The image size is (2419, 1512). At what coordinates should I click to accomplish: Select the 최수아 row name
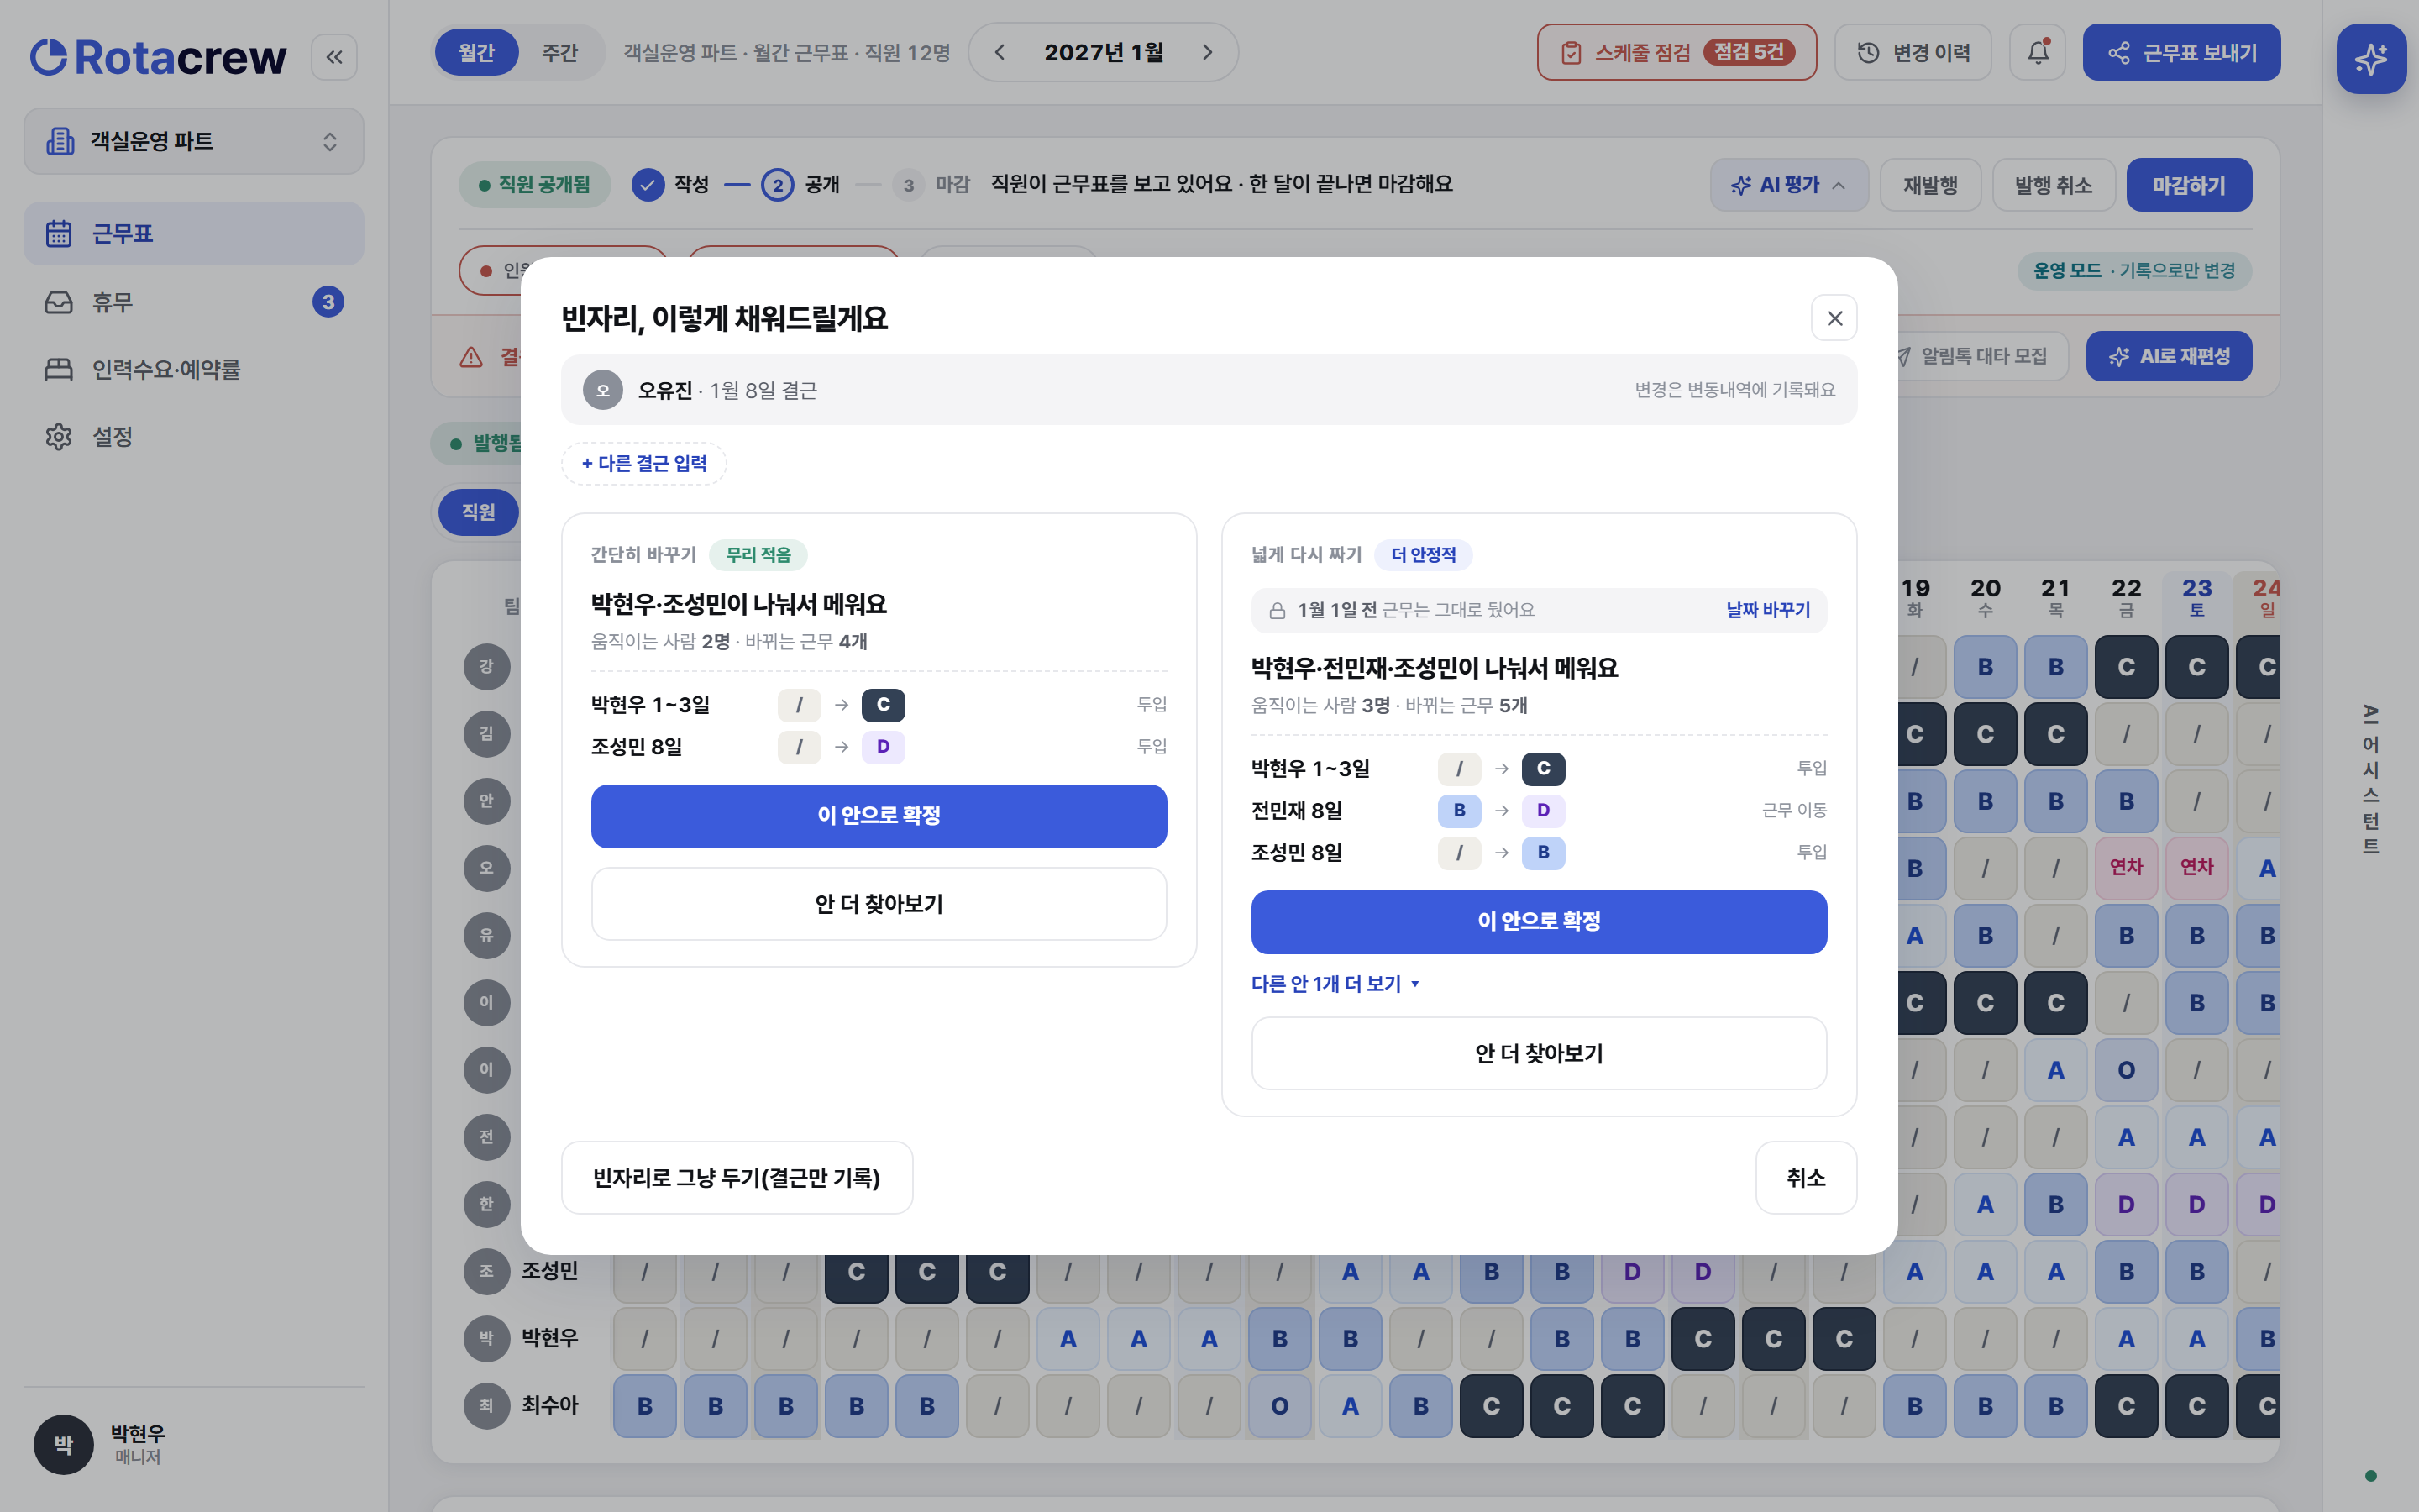[x=550, y=1405]
